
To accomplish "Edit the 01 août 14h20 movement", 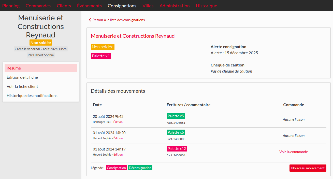I will (118, 138).
